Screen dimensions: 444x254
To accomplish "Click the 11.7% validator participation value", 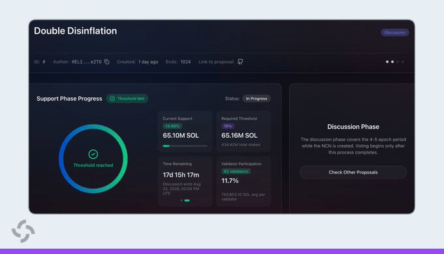I will tap(230, 181).
